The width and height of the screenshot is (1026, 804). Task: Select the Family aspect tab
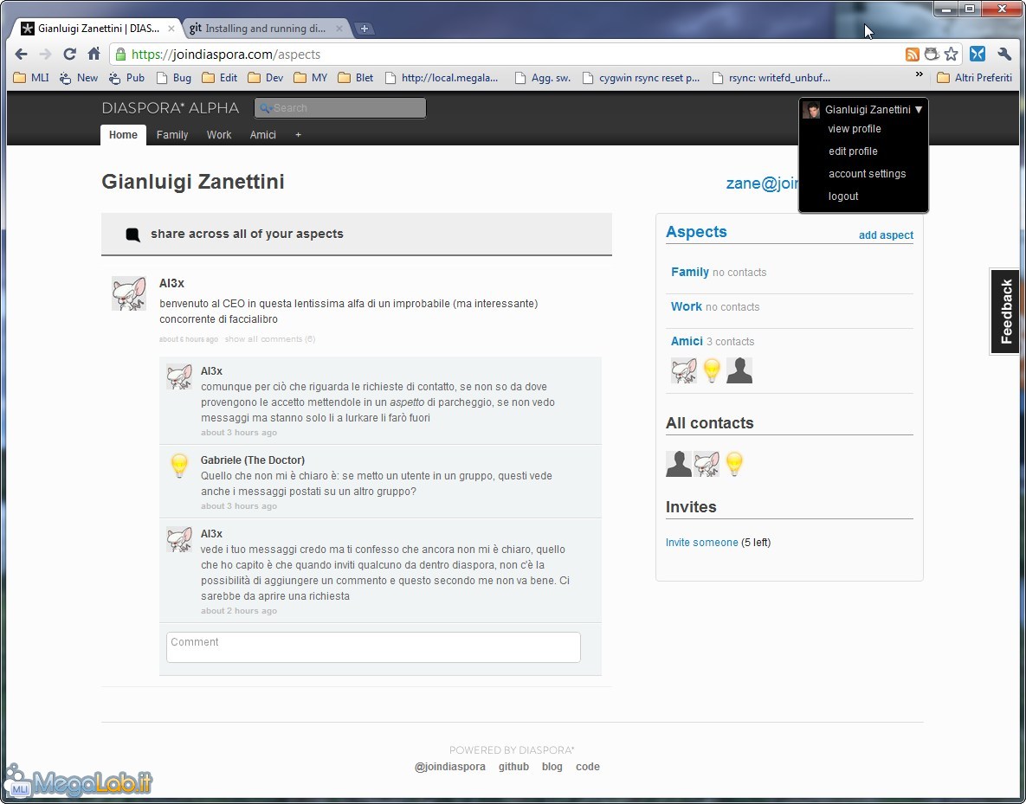point(172,135)
